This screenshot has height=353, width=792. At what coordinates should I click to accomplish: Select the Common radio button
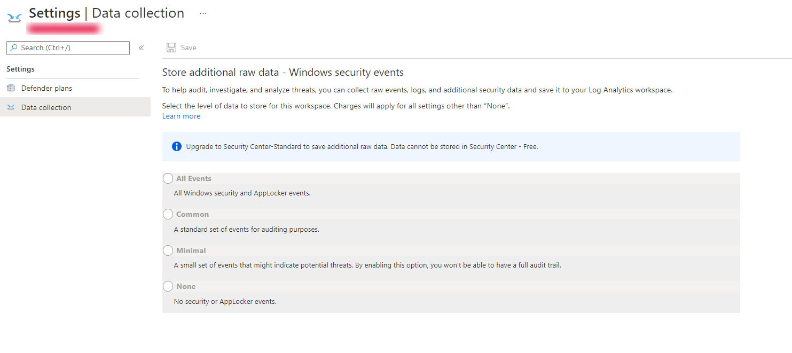[168, 214]
